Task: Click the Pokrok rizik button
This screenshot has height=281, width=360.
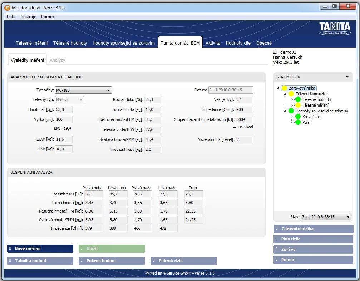Action: [x=184, y=261]
